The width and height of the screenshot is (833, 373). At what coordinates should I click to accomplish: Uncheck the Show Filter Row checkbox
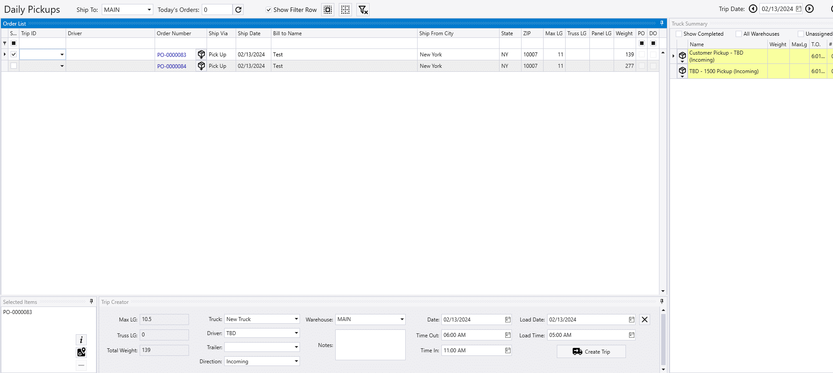(269, 10)
